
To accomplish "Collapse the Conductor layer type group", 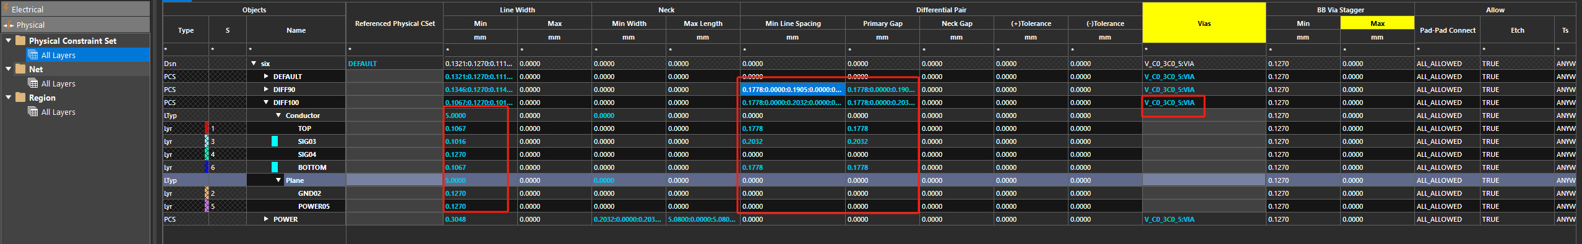I will [x=278, y=115].
